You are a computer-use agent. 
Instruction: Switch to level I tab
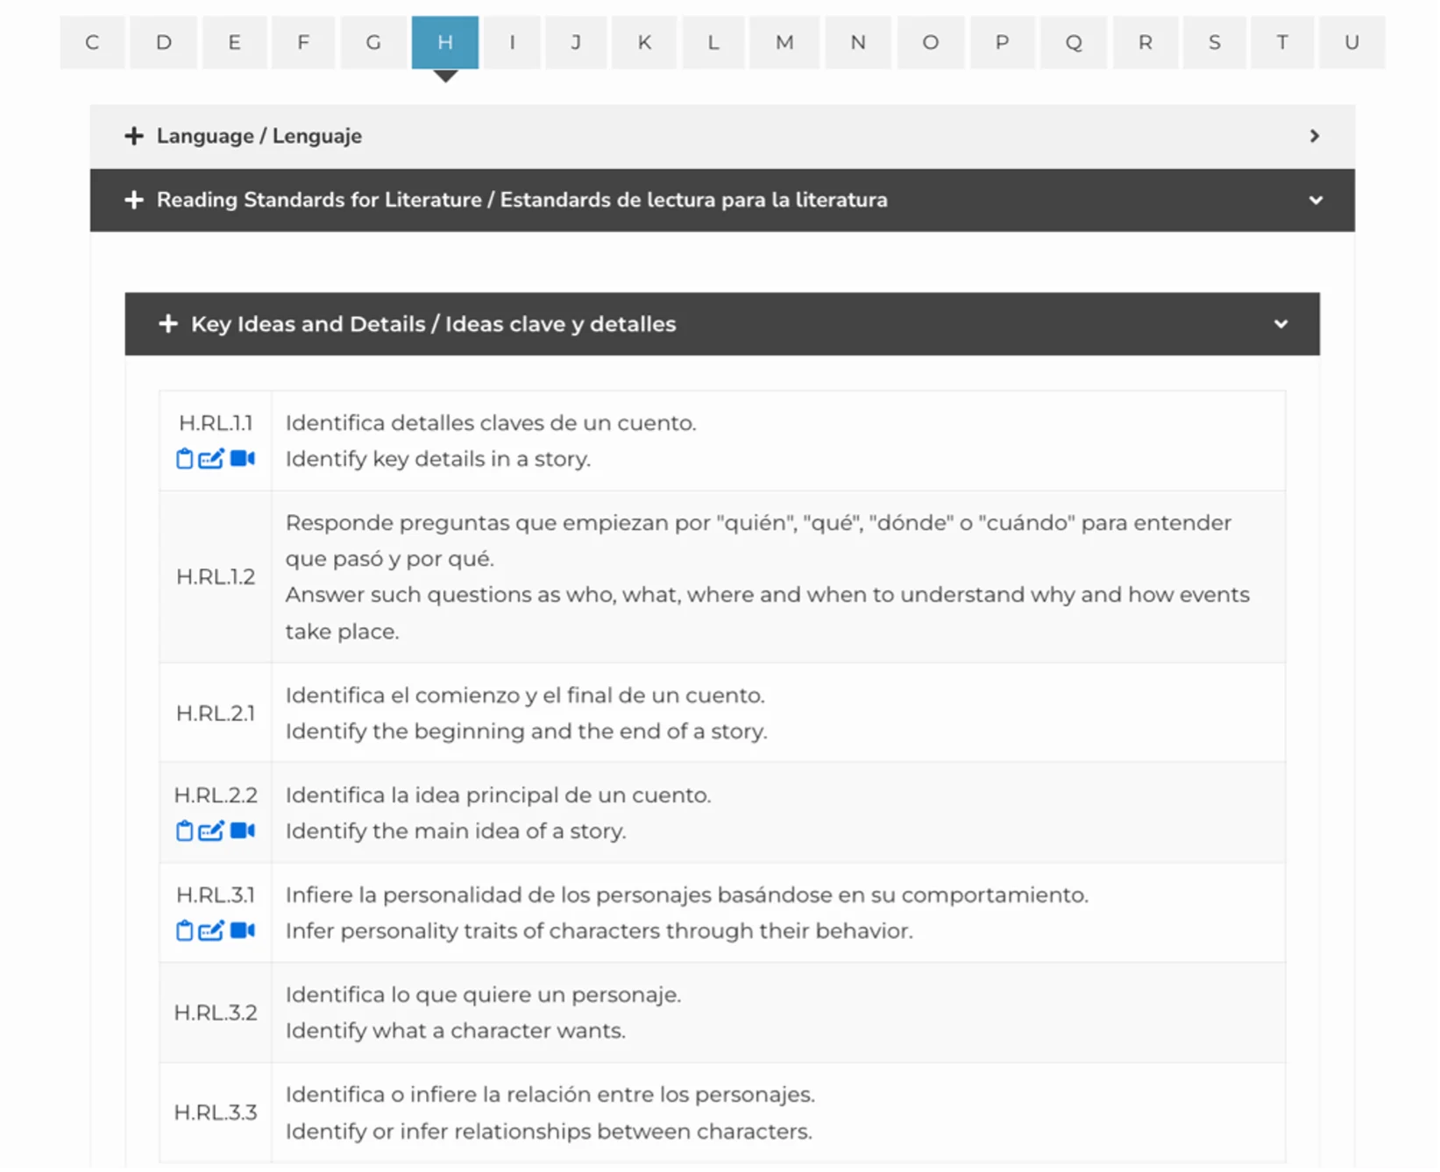(x=512, y=42)
